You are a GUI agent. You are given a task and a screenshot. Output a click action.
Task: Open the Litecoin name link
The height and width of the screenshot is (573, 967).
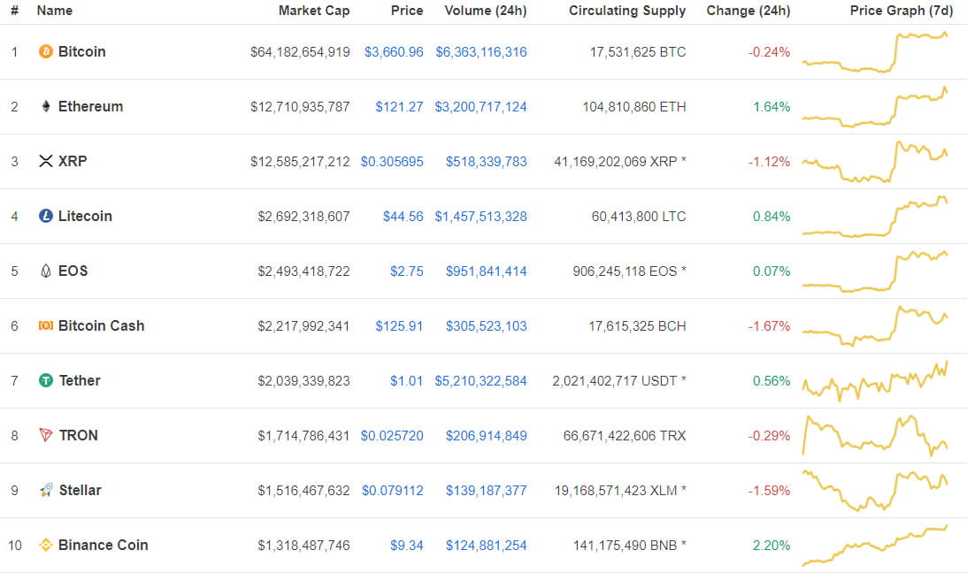click(x=85, y=217)
